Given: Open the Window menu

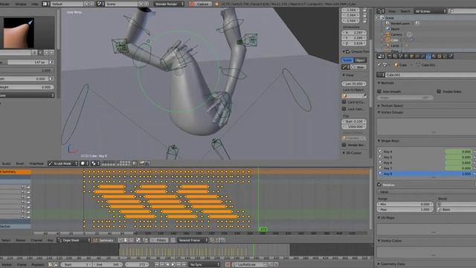Looking at the screenshot, I should coord(21,4).
